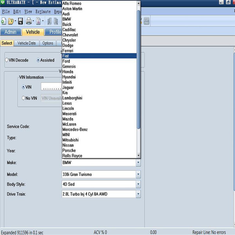Choose Honda from make list
This screenshot has width=235, height=235.
(x=99, y=72)
